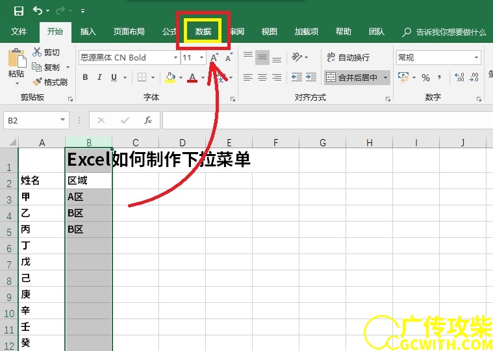Toggle bold formatting

pos(85,77)
